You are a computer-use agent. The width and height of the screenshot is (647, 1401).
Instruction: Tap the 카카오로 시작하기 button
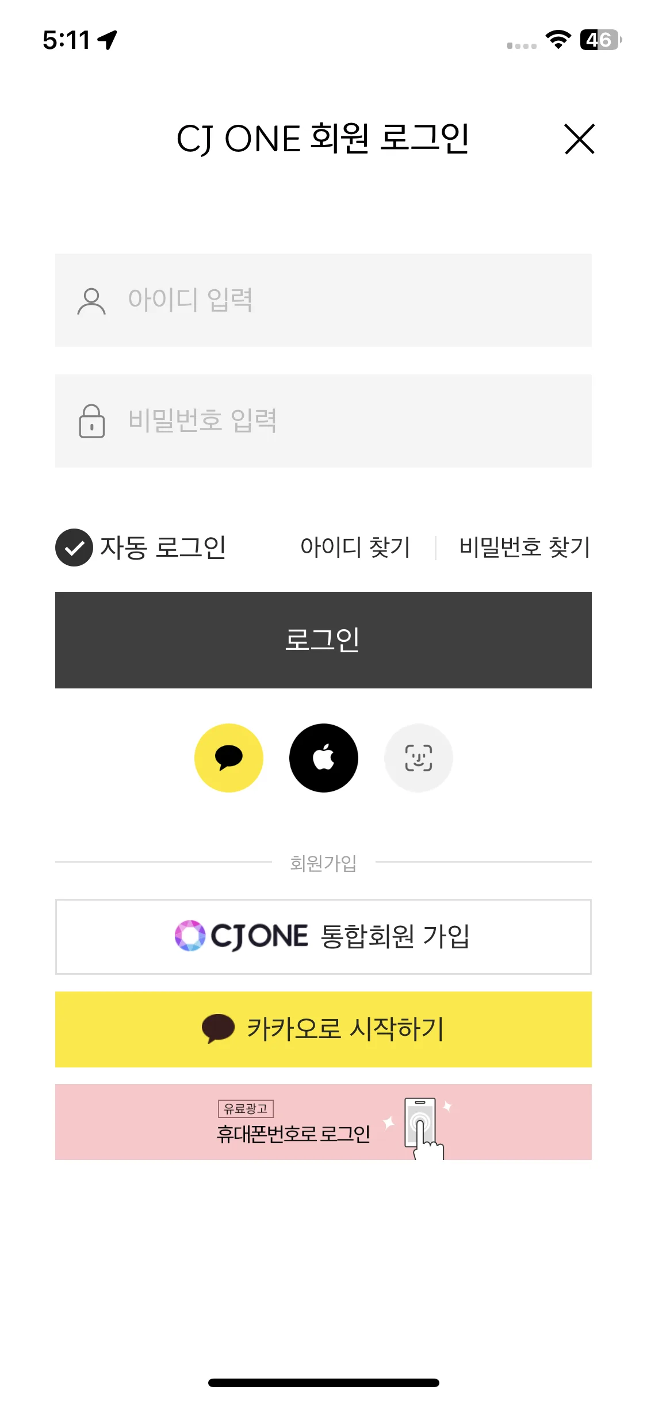pyautogui.click(x=323, y=1029)
